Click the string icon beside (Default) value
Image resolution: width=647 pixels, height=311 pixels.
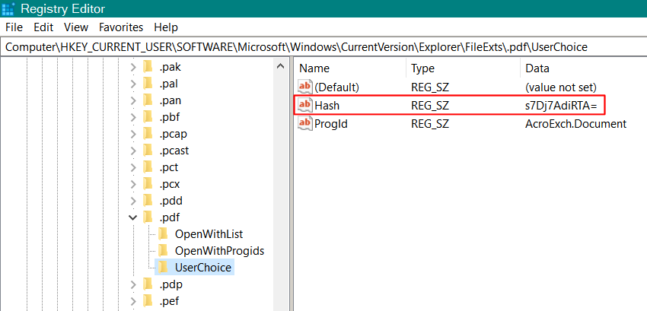(x=305, y=87)
